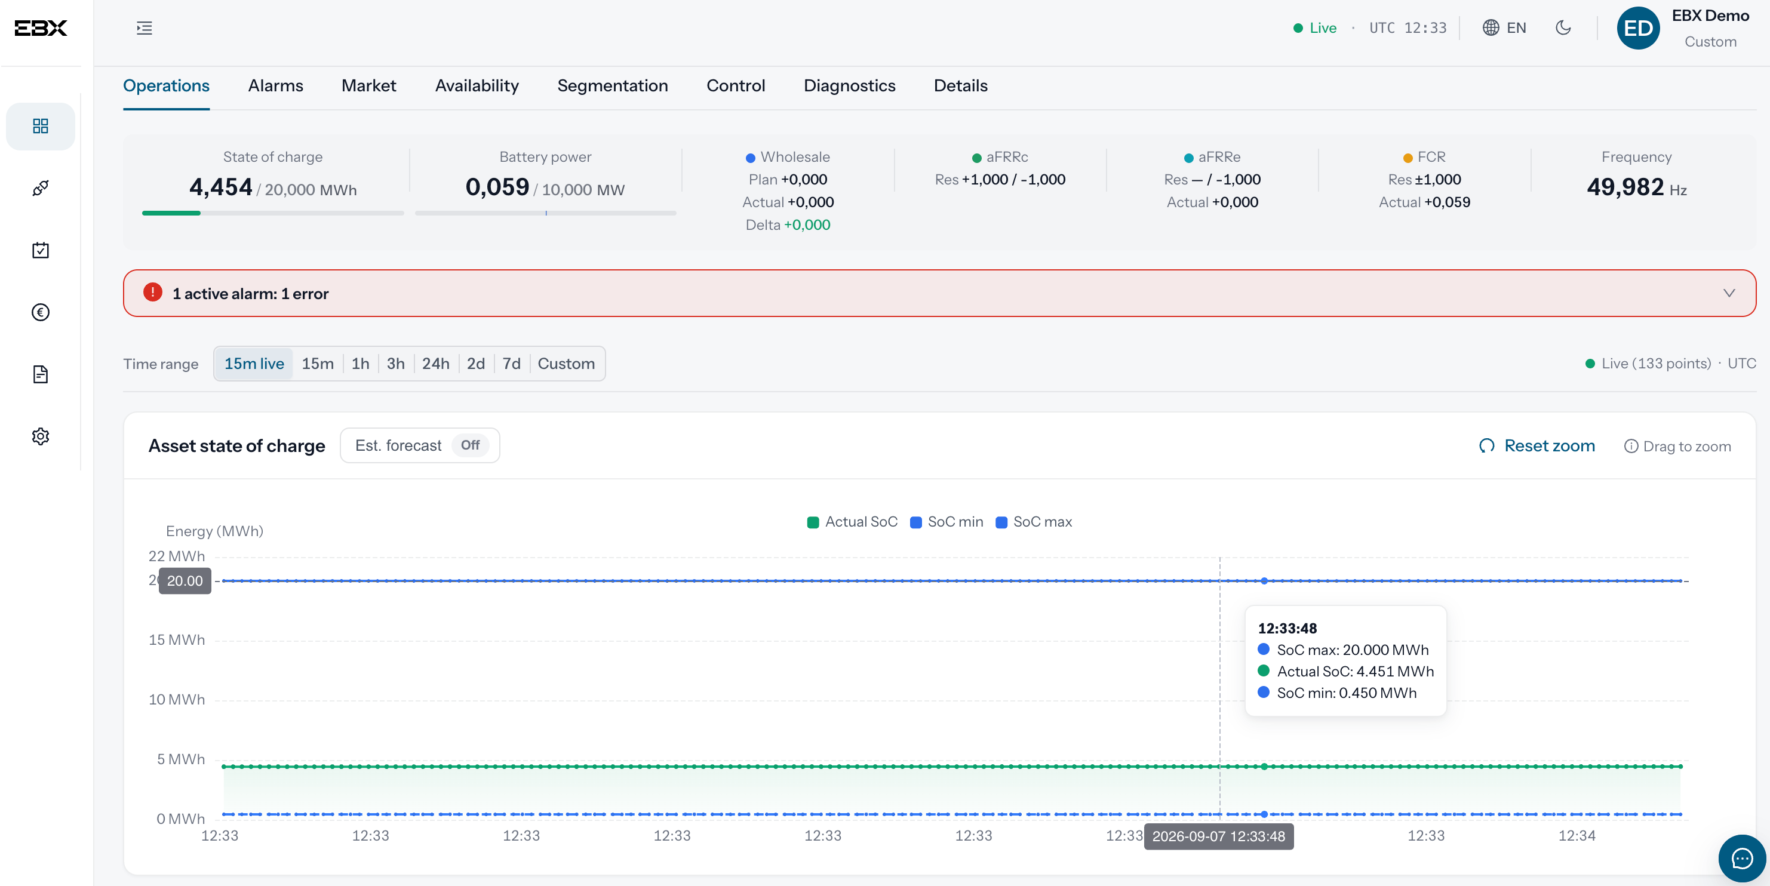Image resolution: width=1770 pixels, height=886 pixels.
Task: Expand the active alarm banner chevron
Action: (x=1729, y=293)
